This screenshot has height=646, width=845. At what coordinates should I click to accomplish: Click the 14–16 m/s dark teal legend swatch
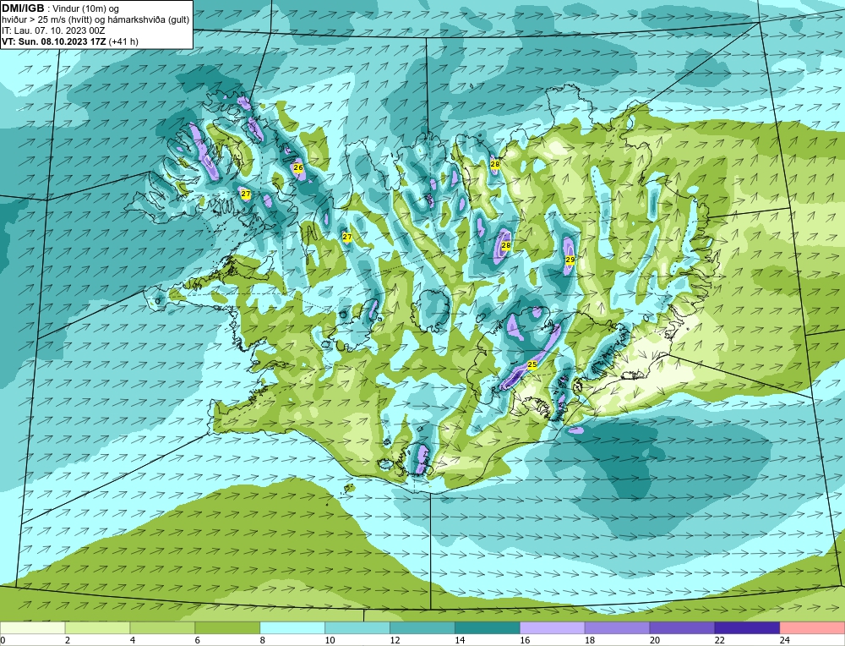(488, 628)
